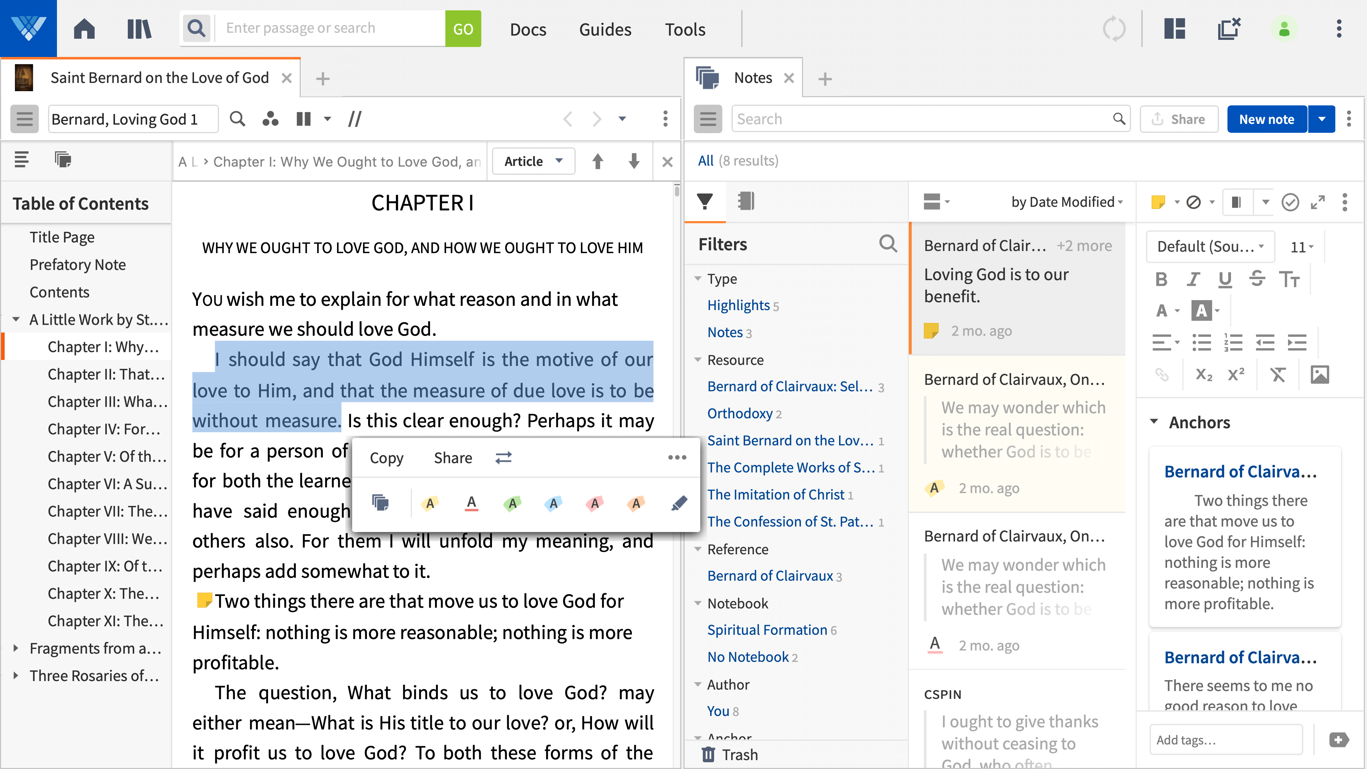The width and height of the screenshot is (1367, 769).
Task: Open the Layouts icon in top bar
Action: 1174,28
